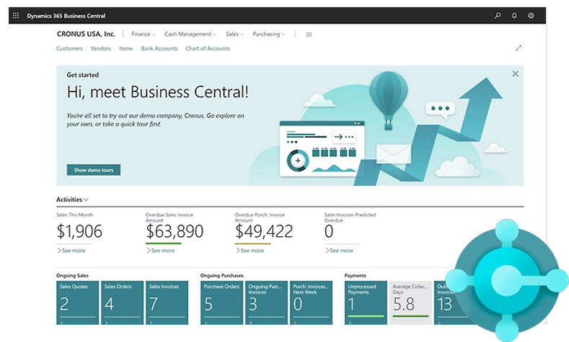
Task: Click the Dynamics 365 Business Central title
Action: click(66, 16)
